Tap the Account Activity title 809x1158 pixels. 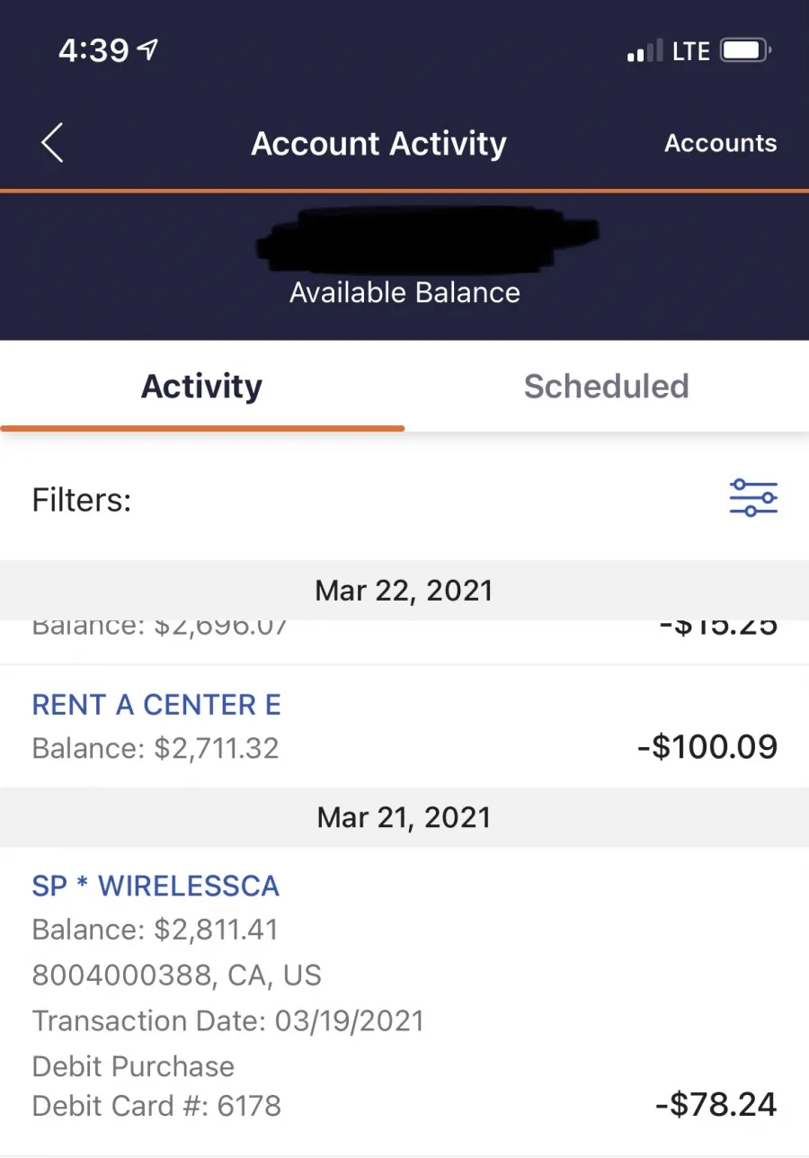(x=378, y=144)
